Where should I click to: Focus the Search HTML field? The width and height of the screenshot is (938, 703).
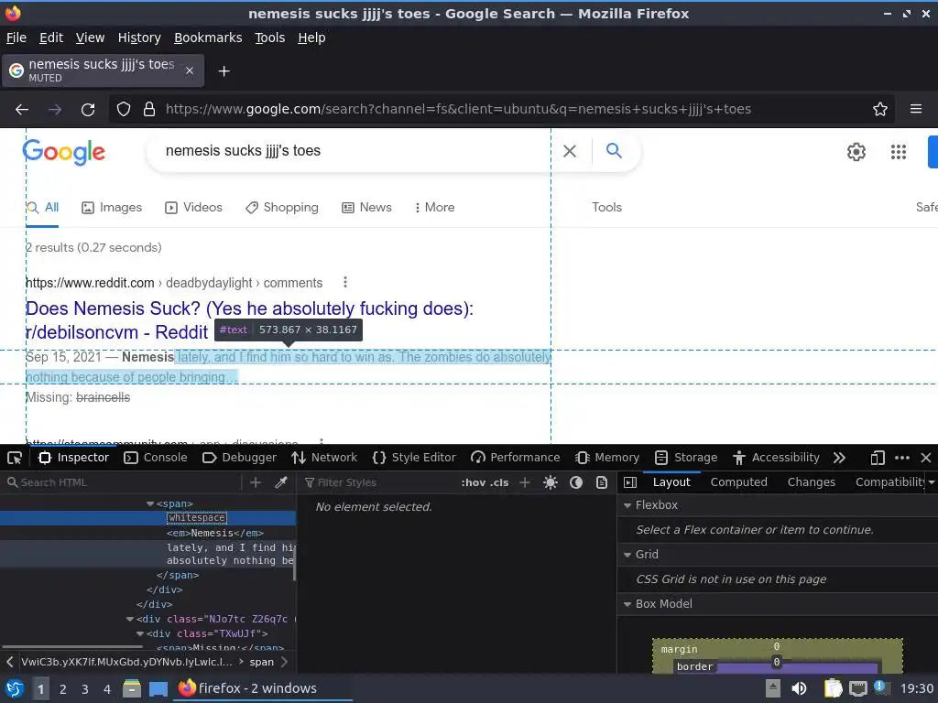[x=123, y=482]
